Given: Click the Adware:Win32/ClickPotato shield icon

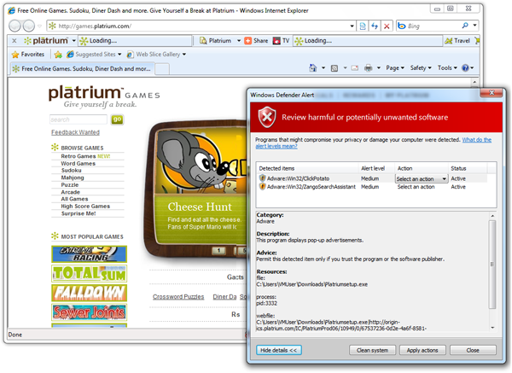Looking at the screenshot, I should click(262, 178).
